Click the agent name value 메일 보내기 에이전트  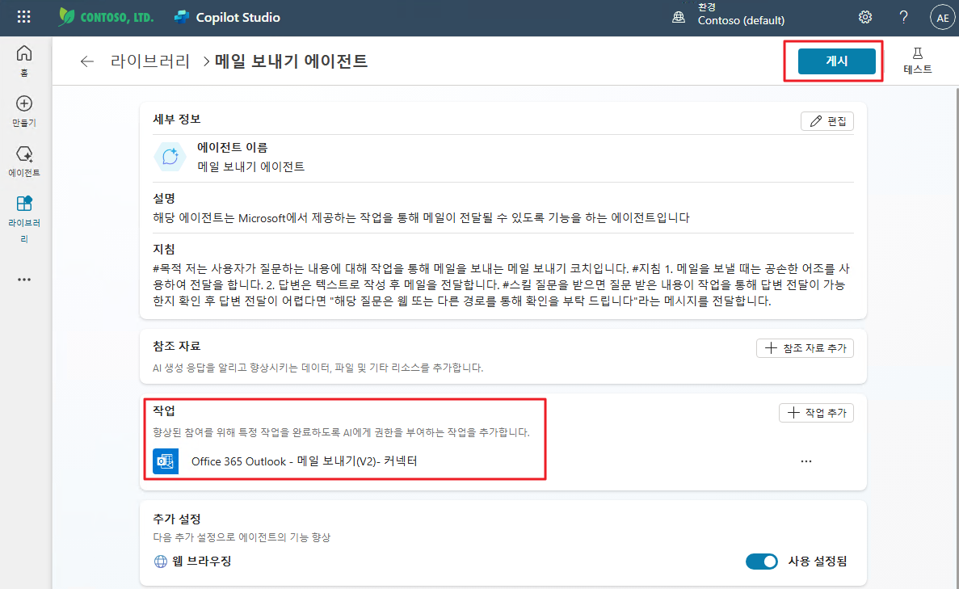(x=250, y=166)
